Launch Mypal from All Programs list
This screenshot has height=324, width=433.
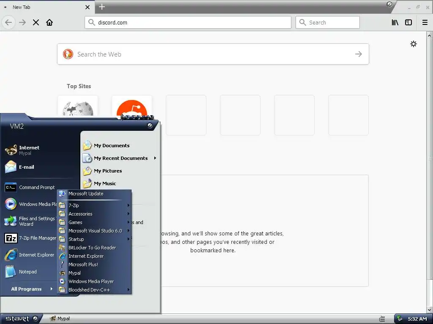pos(94,273)
